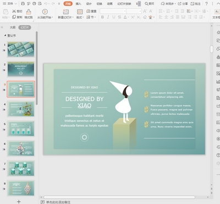
Task: Click the slide panel vertical scrollbar
Action: (37, 68)
